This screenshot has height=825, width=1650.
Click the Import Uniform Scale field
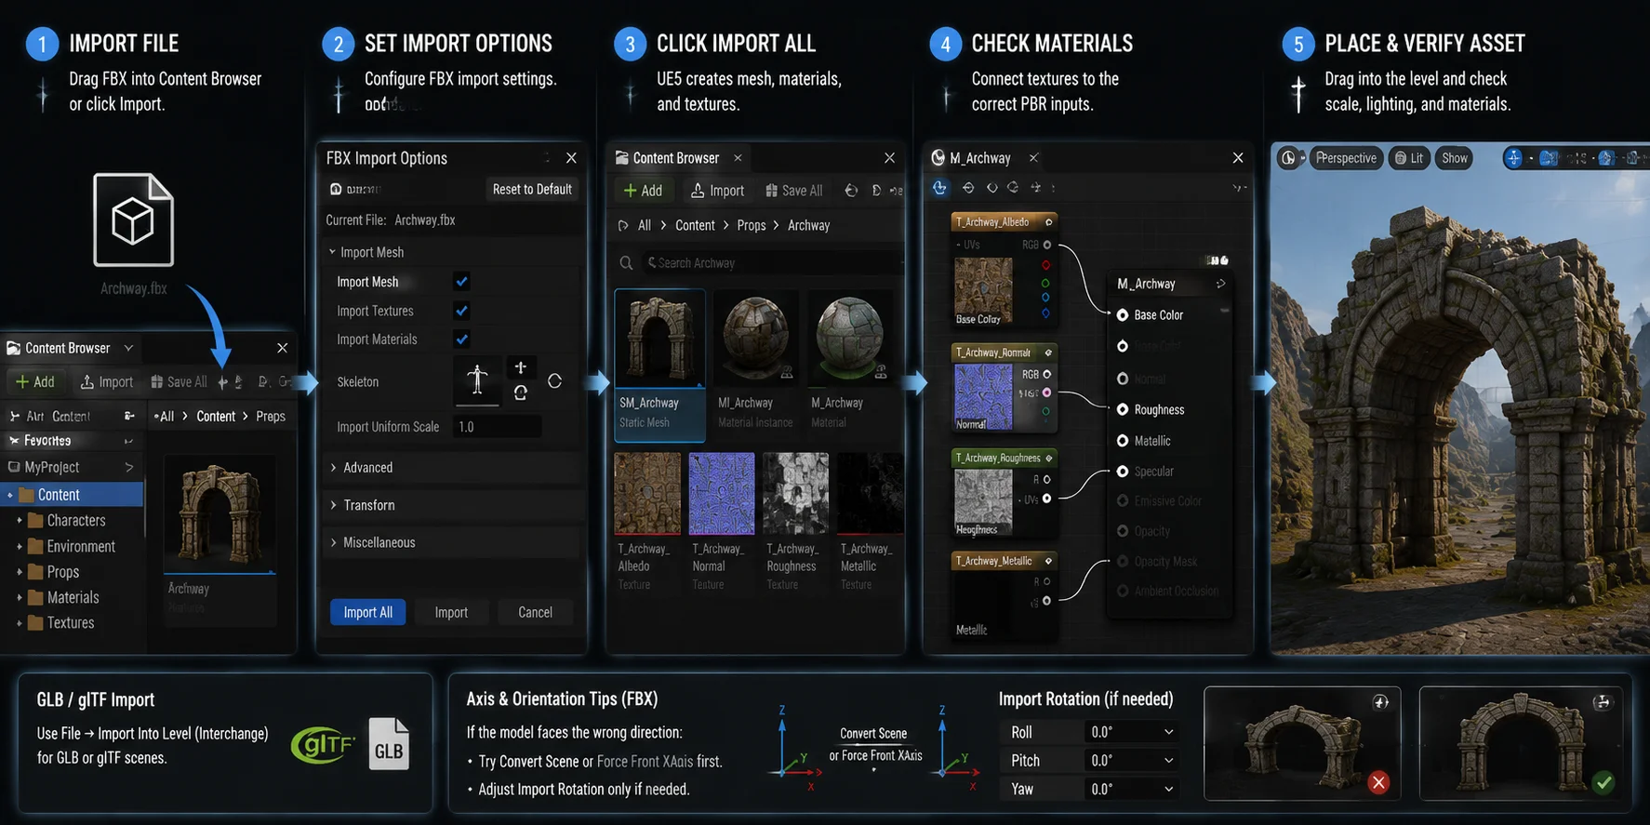pos(498,427)
